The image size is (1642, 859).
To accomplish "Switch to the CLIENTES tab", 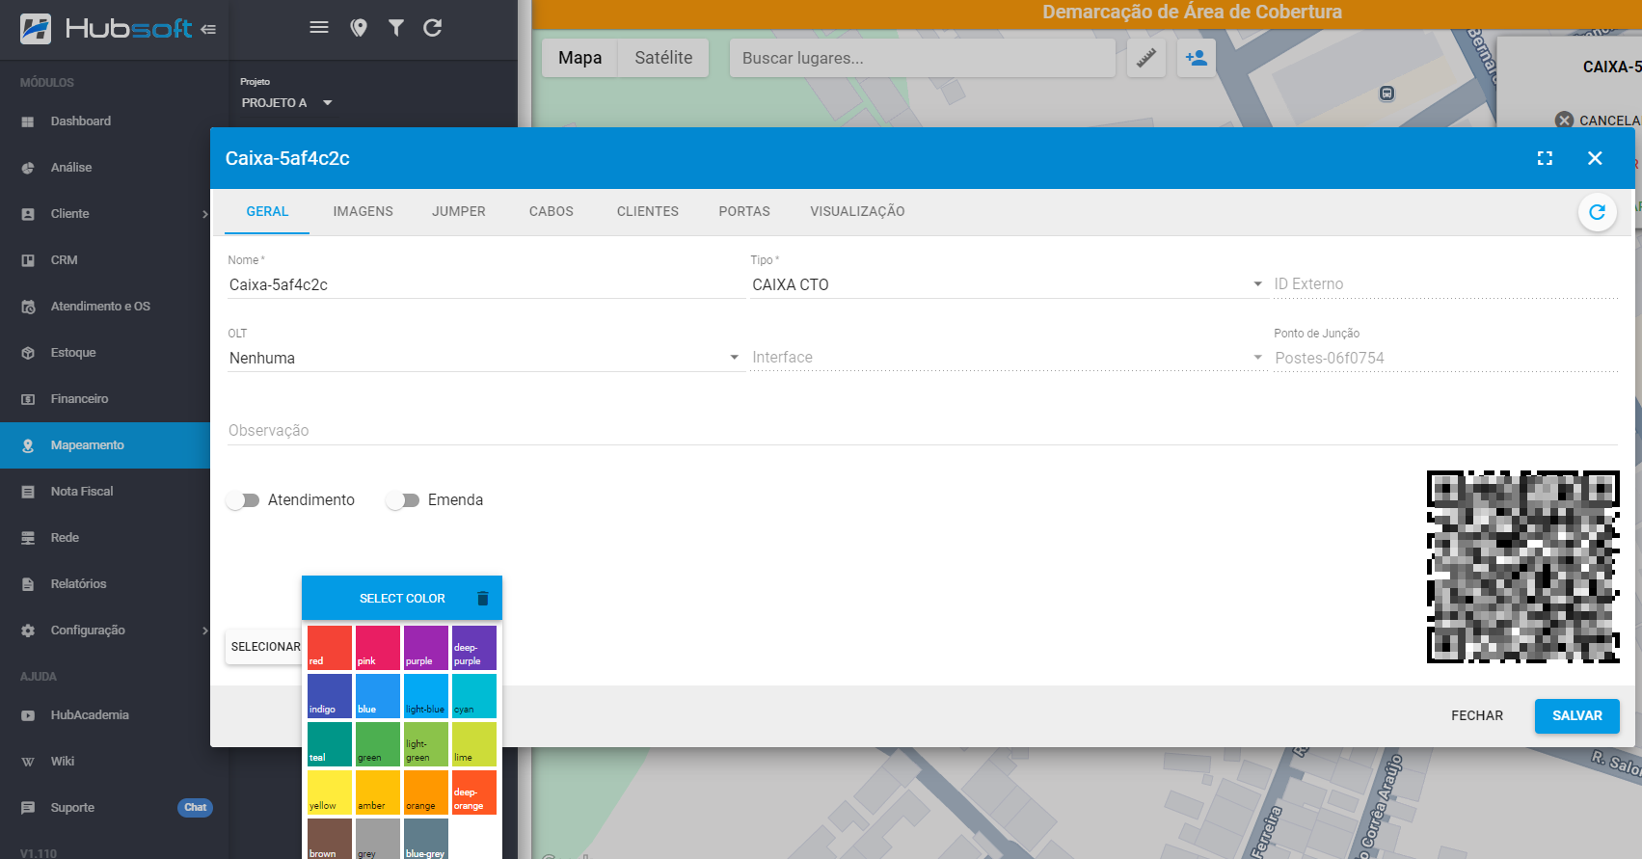I will pyautogui.click(x=648, y=212).
